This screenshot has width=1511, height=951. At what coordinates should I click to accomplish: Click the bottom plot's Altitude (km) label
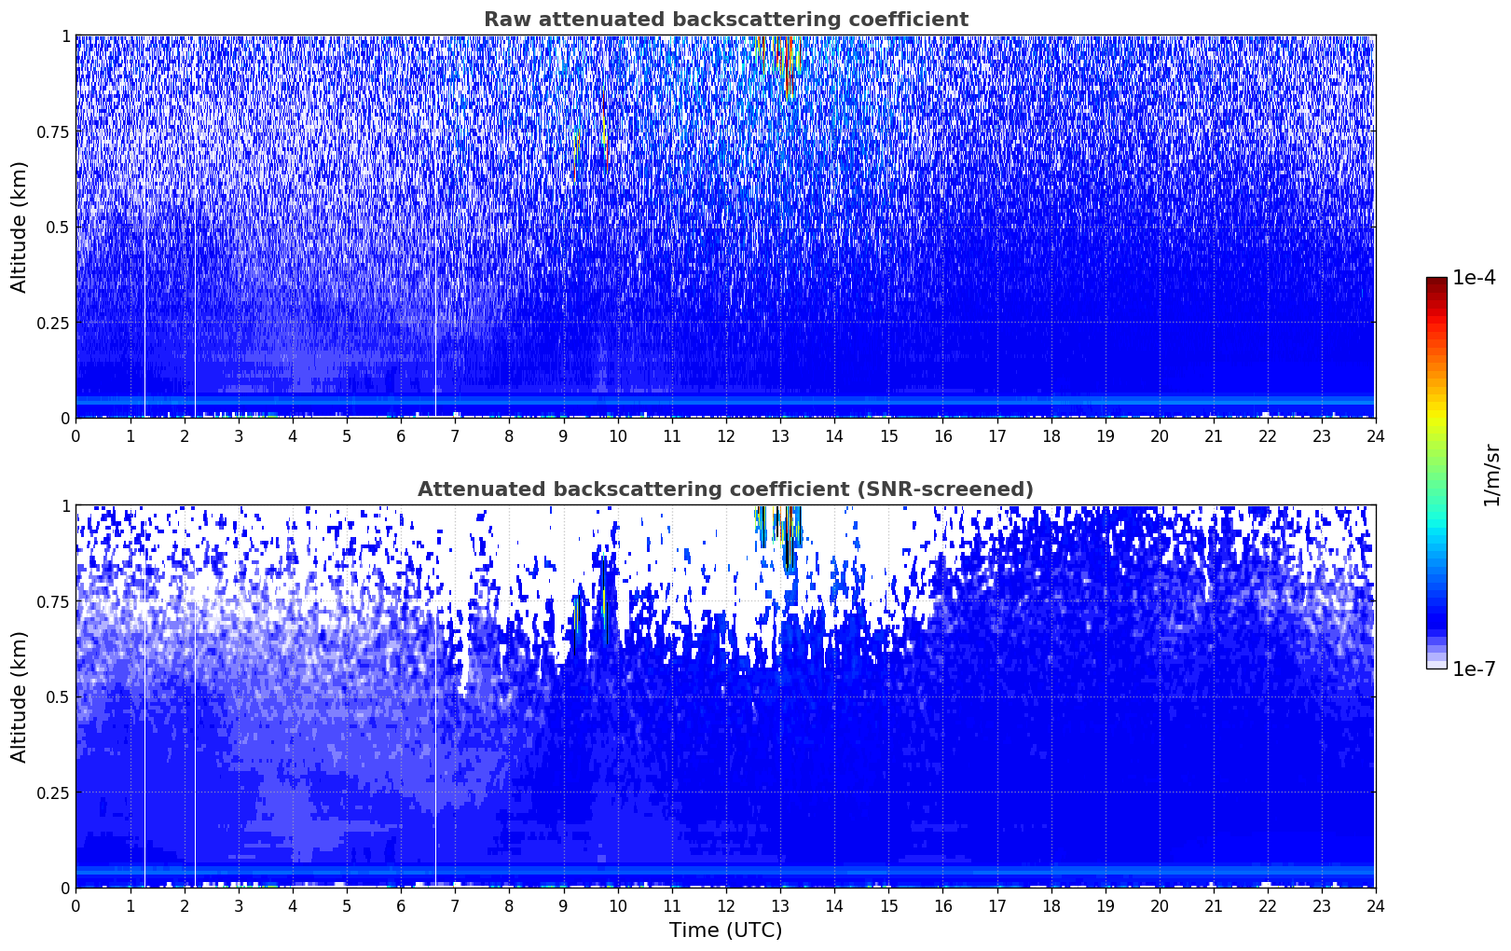[20, 696]
